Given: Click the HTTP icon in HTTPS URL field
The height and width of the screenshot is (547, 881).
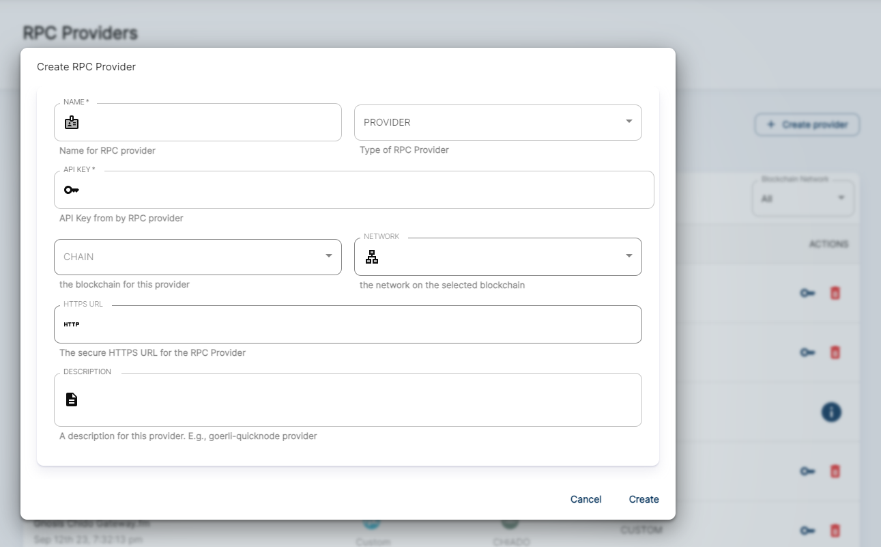Looking at the screenshot, I should (x=72, y=324).
